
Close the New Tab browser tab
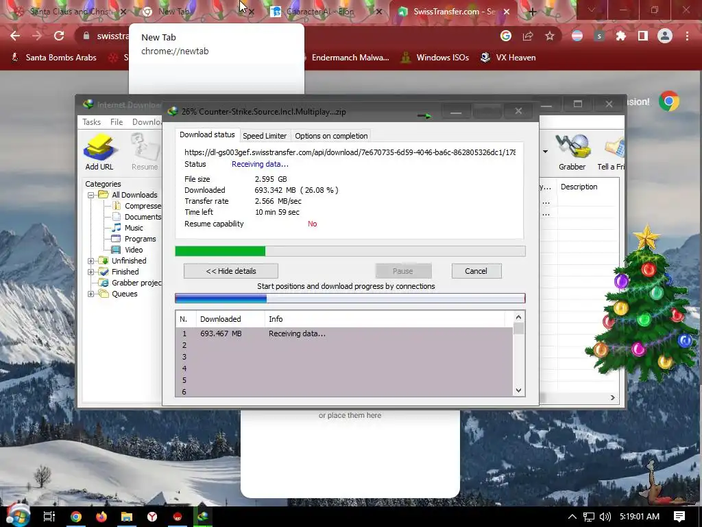pos(252,12)
